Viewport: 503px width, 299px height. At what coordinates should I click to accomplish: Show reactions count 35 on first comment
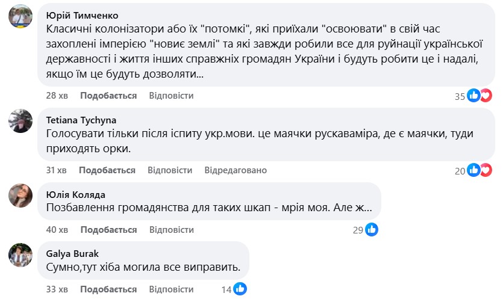click(x=460, y=96)
